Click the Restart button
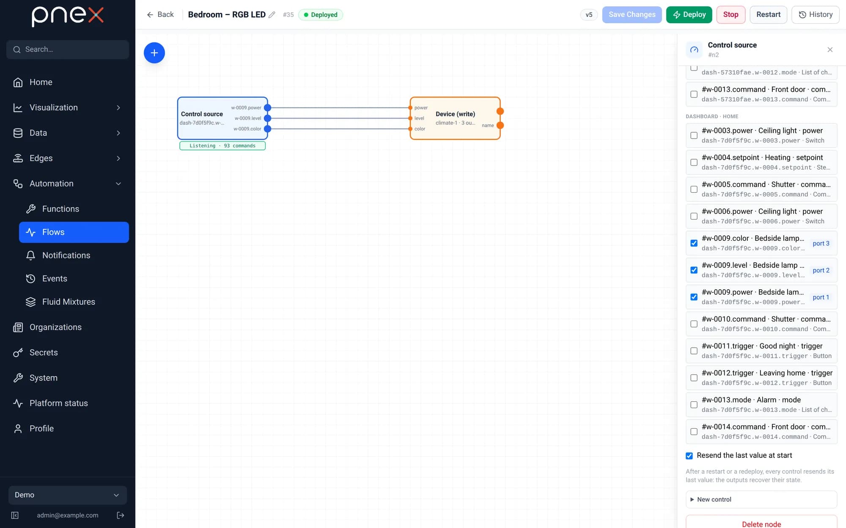The image size is (846, 528). tap(768, 15)
